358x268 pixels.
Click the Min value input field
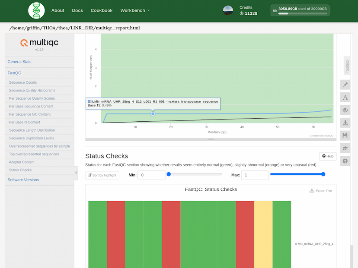[x=151, y=175]
